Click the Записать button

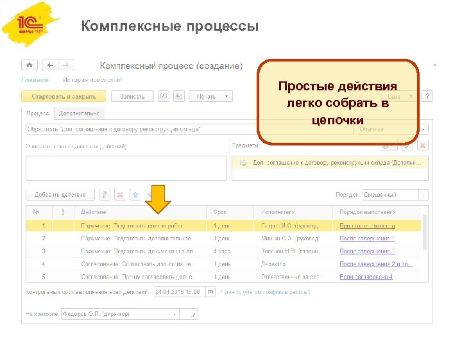(132, 96)
